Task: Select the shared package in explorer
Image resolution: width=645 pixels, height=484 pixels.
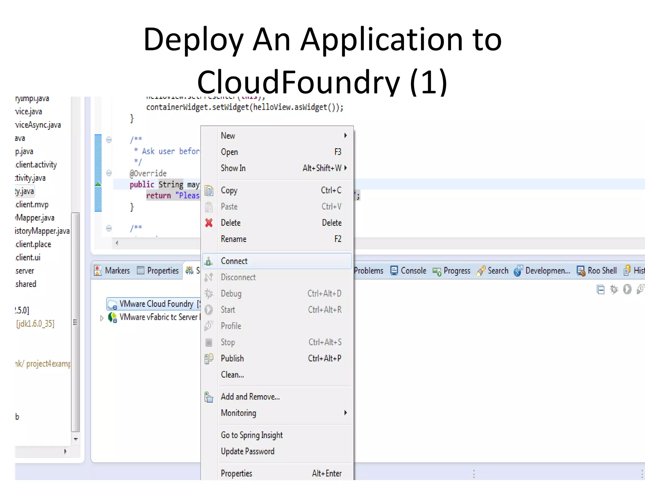Action: [26, 284]
